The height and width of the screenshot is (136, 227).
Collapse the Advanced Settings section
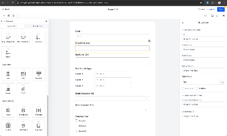coord(183,95)
